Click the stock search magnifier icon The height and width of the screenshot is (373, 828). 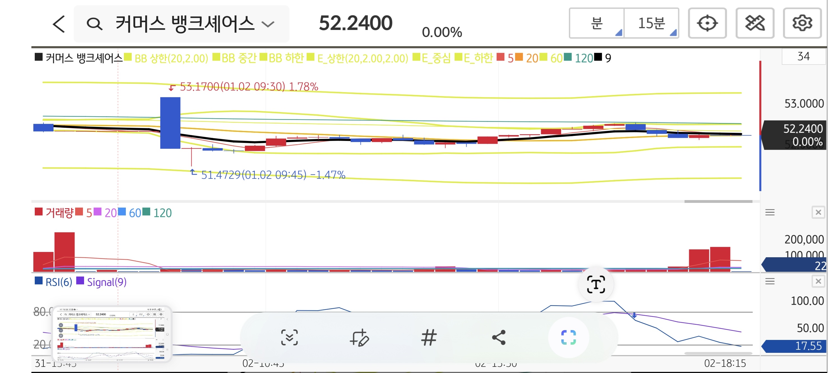94,24
